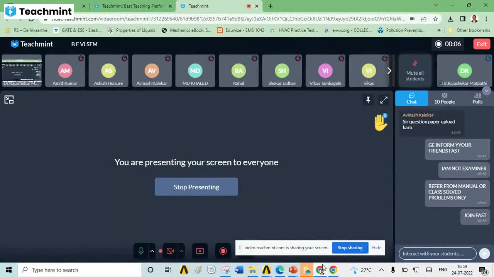
Task: Expand the microphone options arrow
Action: pos(152,251)
